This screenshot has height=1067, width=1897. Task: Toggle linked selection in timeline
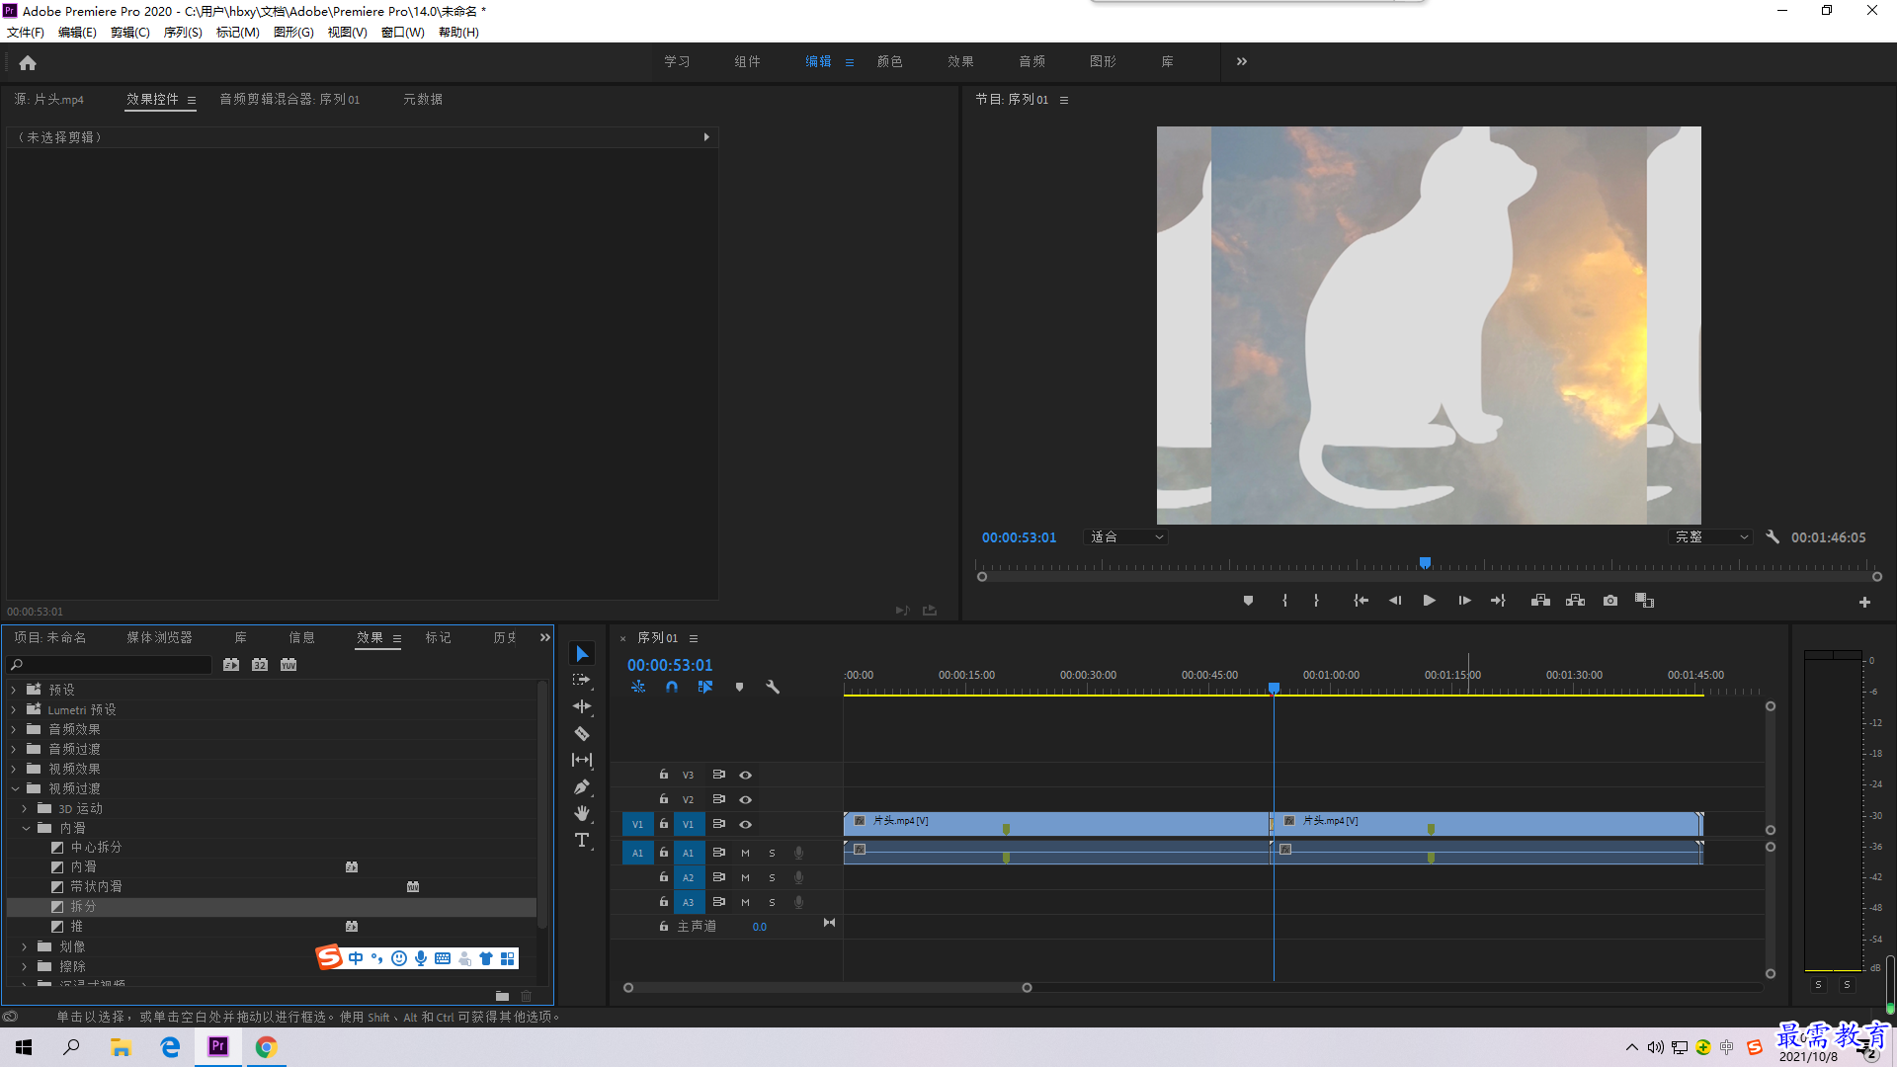point(705,687)
